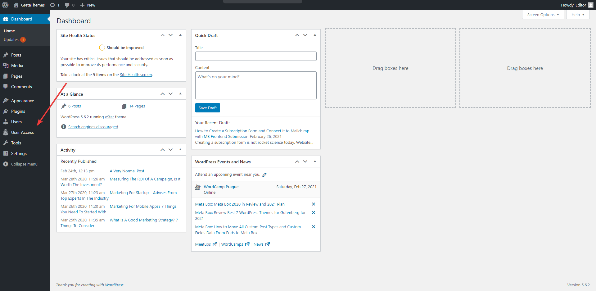Click the Pages icon in sidebar

6,76
